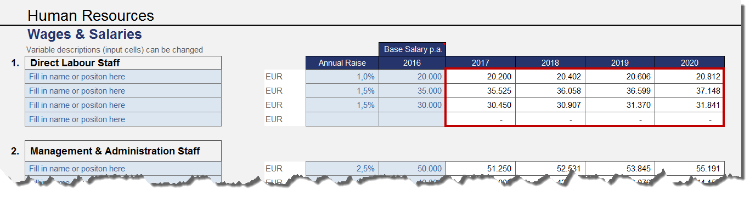This screenshot has height=201, width=750.
Task: Click the 'Variable descriptions (input cells) can be changed' note
Action: pos(115,50)
